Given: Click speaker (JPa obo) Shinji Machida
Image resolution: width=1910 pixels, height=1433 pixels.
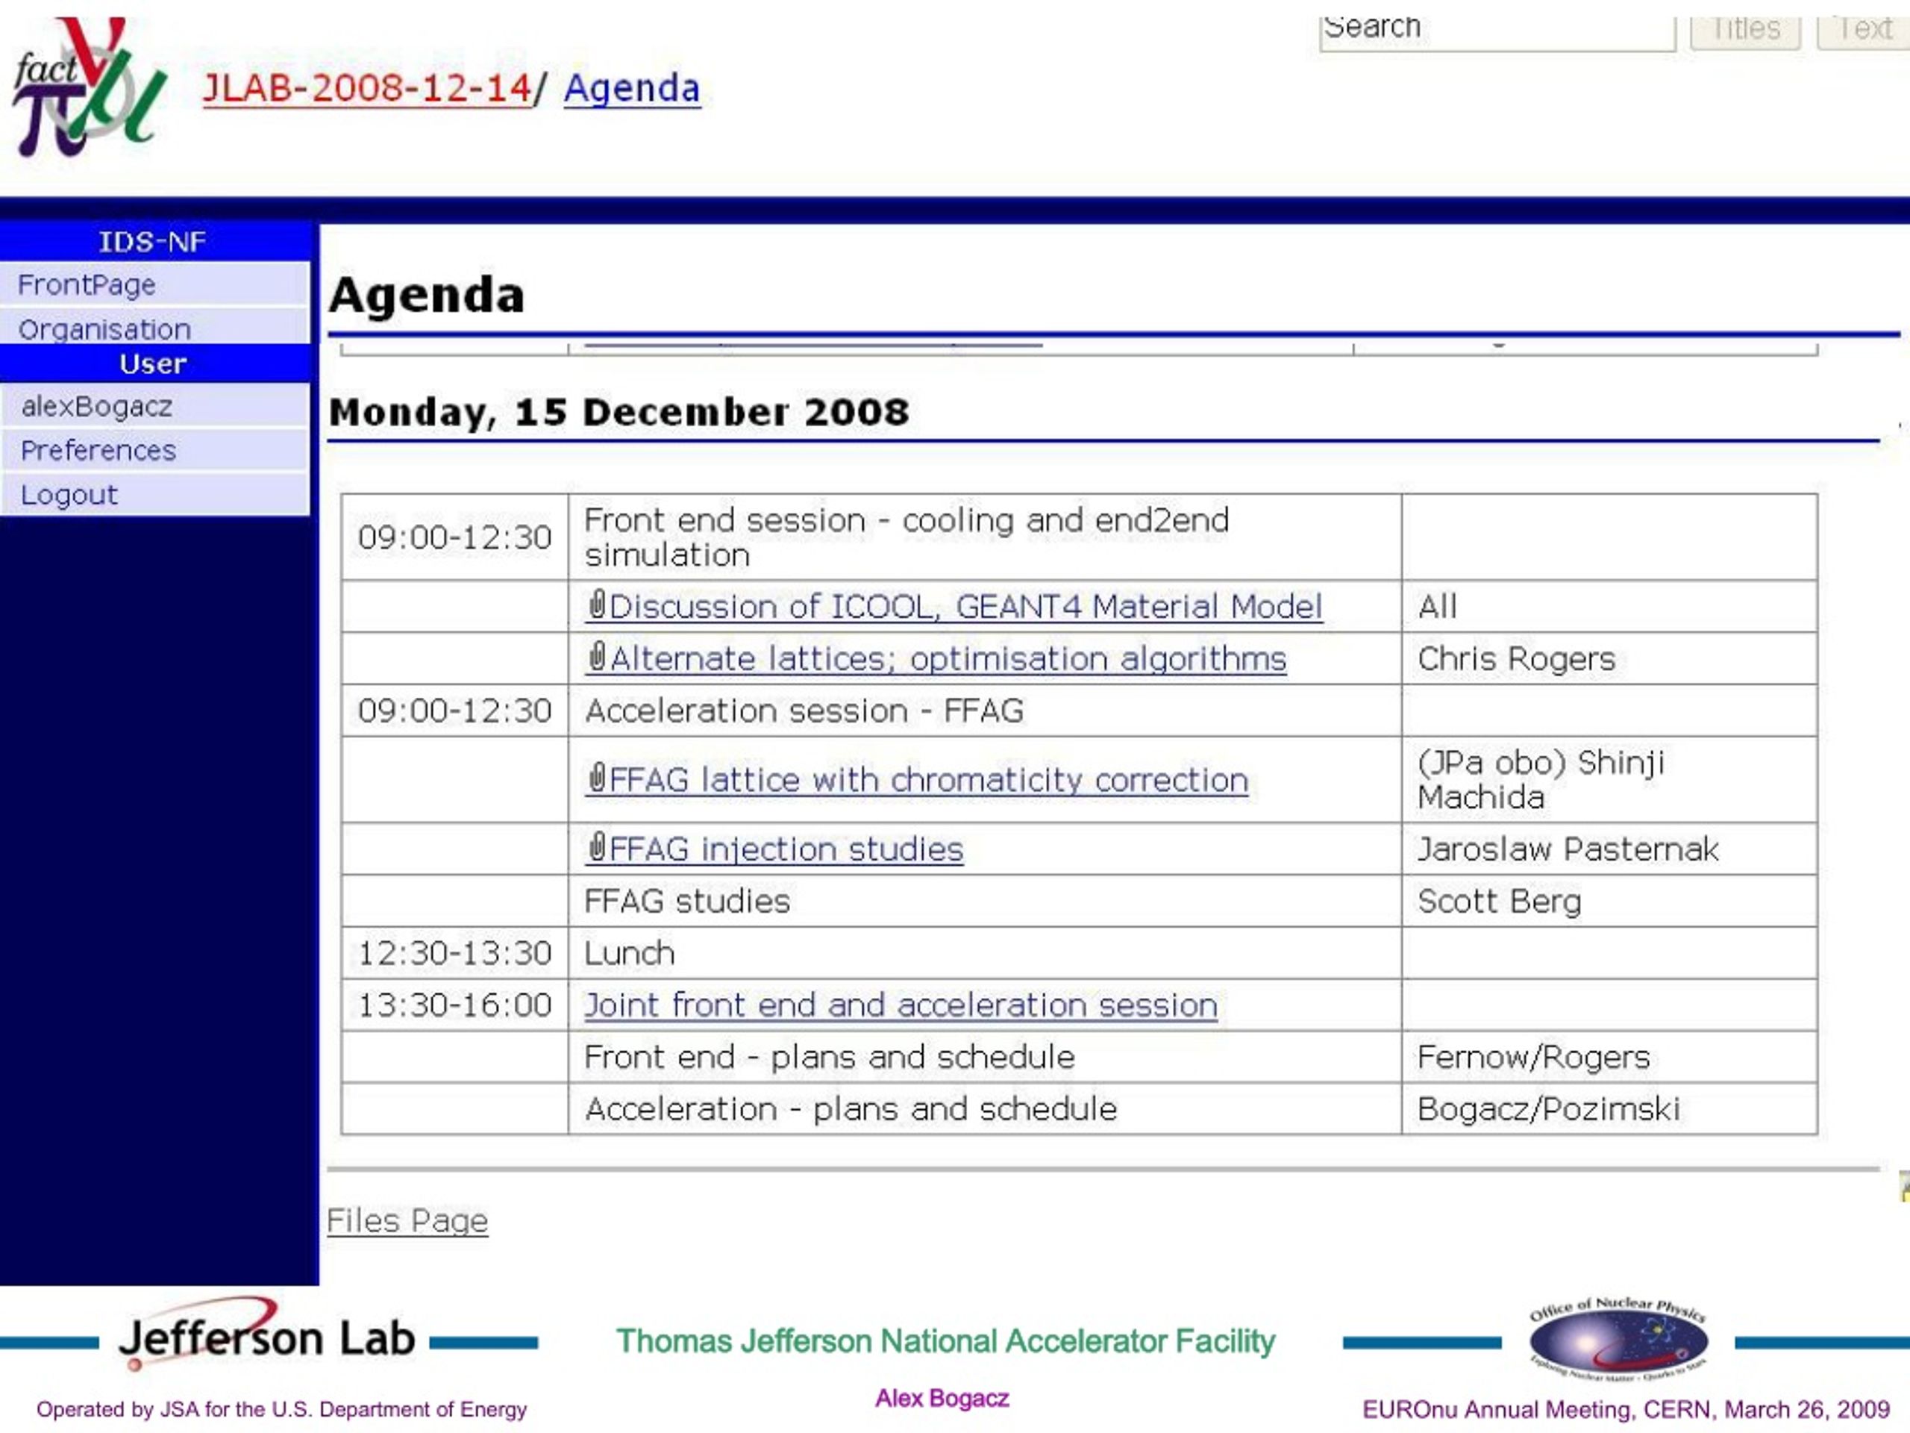Looking at the screenshot, I should pyautogui.click(x=1609, y=780).
